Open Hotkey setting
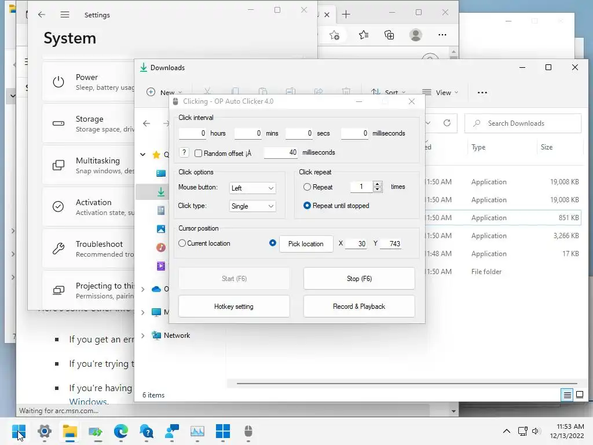This screenshot has height=445, width=593. click(x=234, y=307)
